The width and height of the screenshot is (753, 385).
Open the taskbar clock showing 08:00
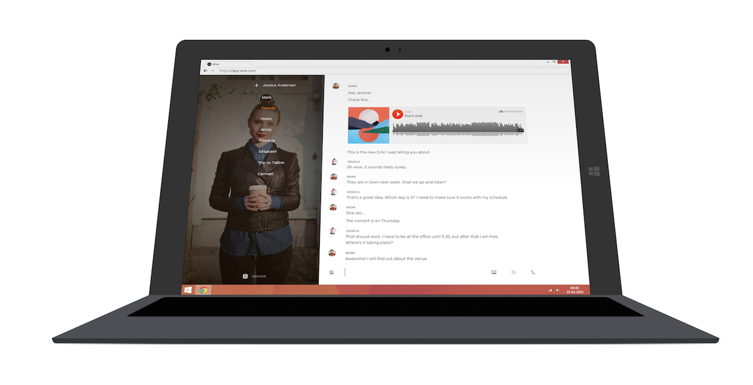pyautogui.click(x=574, y=290)
